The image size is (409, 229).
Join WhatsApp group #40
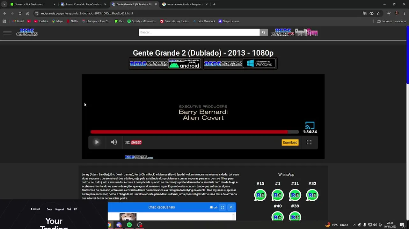(278, 216)
